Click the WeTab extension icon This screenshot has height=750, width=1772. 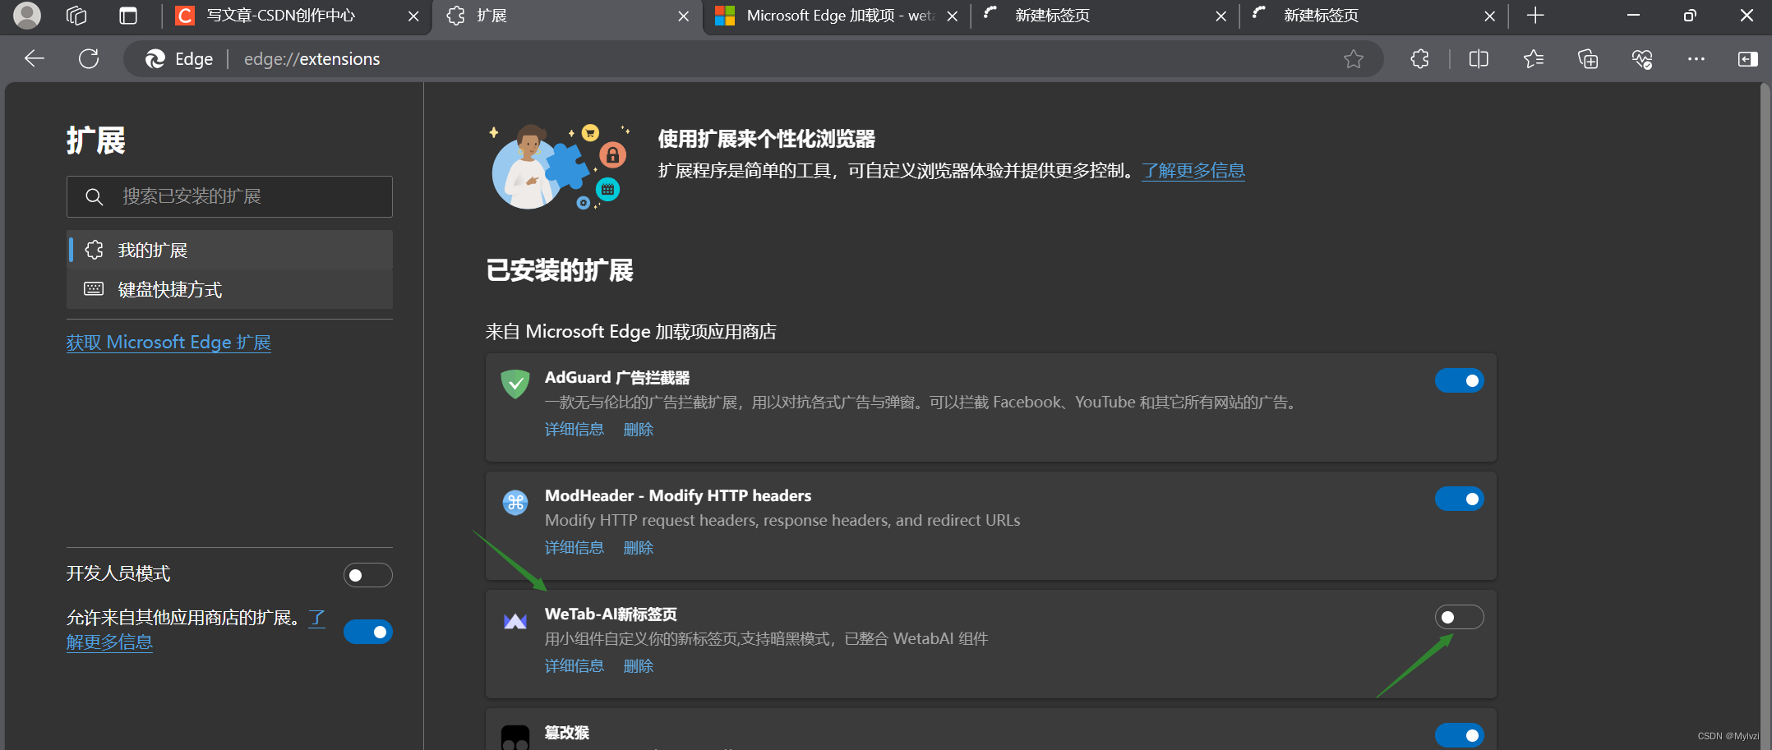(x=515, y=621)
